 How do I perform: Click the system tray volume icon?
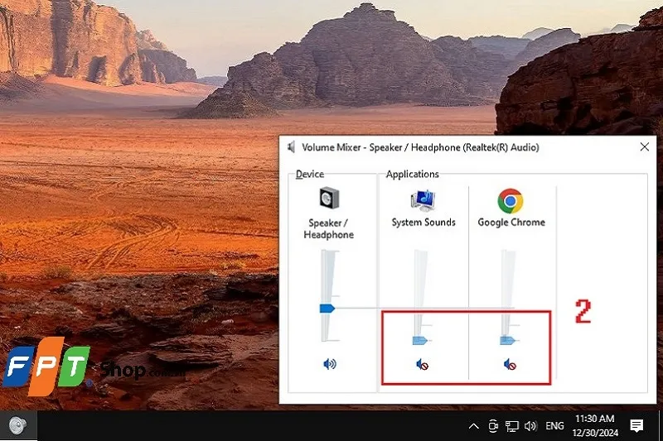(531, 426)
